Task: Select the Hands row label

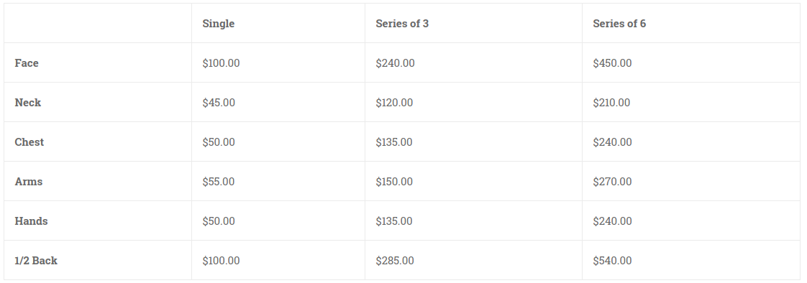Action: click(32, 221)
